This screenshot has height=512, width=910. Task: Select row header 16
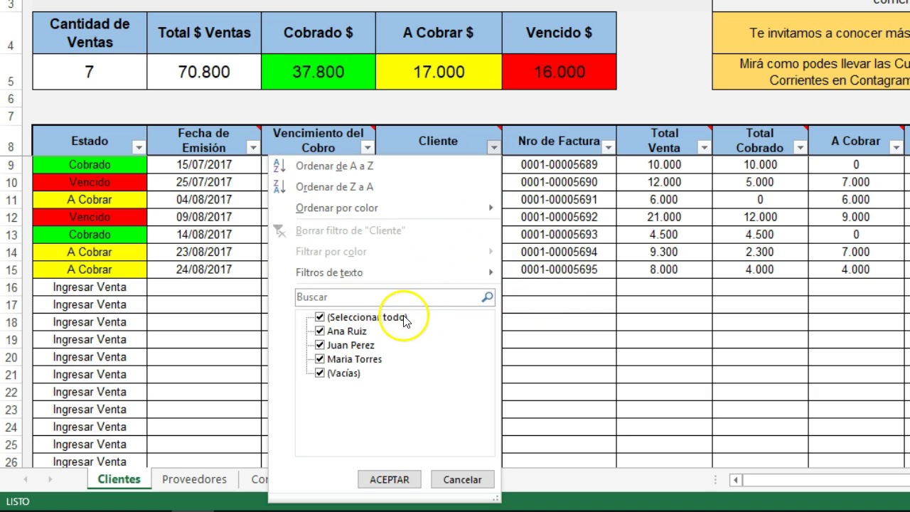coord(11,287)
